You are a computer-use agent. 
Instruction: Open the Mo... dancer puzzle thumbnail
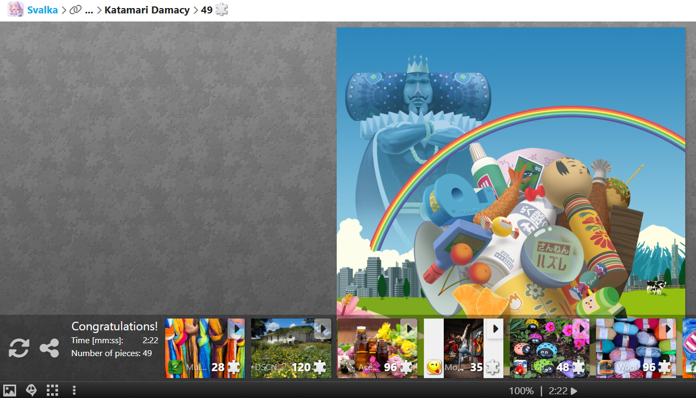[464, 348]
